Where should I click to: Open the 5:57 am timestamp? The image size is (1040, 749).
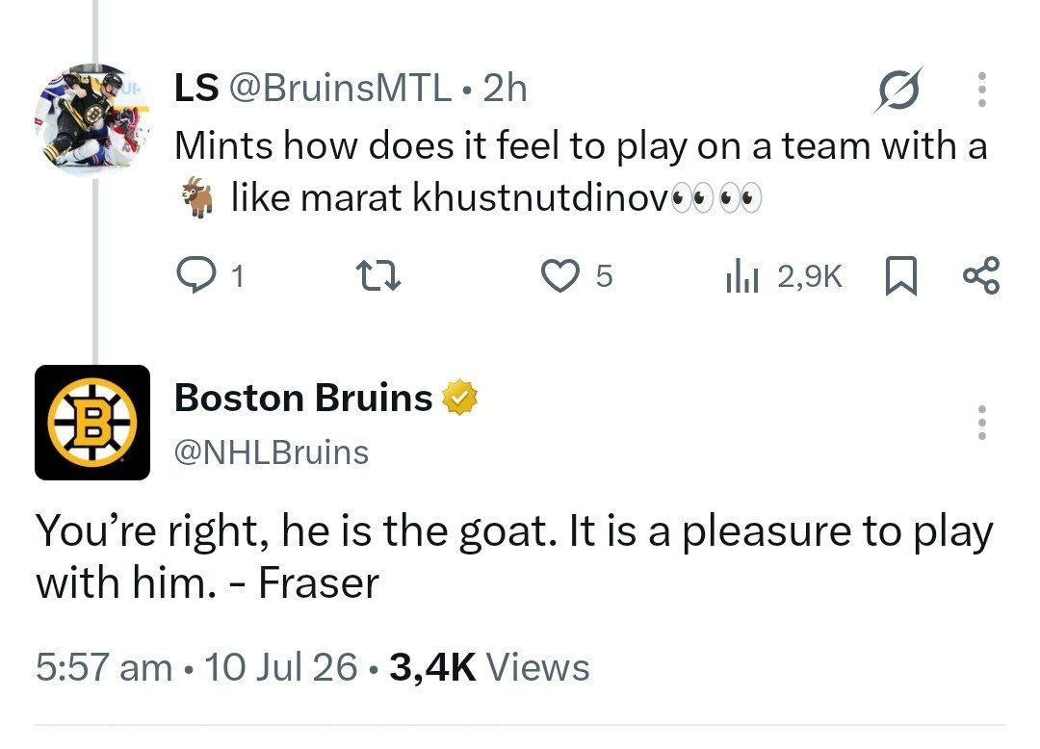(104, 667)
